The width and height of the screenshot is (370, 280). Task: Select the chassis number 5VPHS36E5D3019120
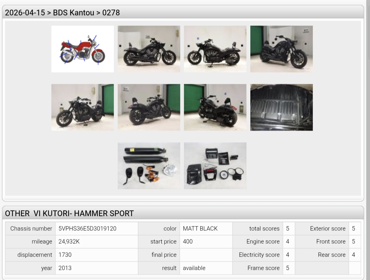(x=87, y=228)
